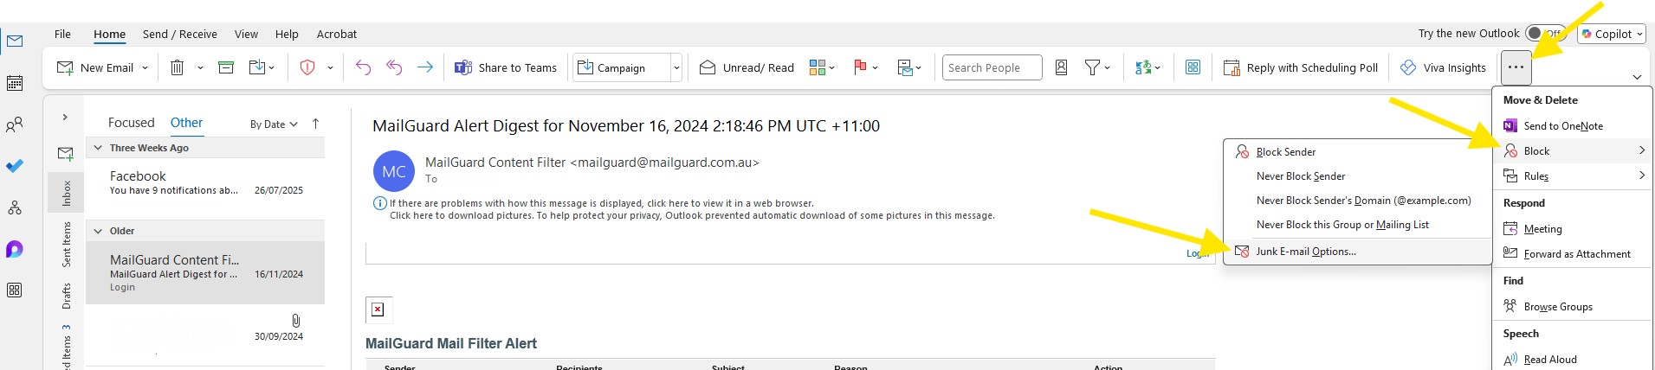Open the Help tab

tap(287, 34)
